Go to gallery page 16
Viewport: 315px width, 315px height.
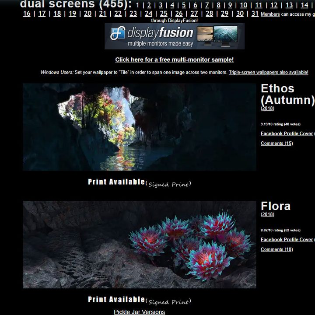[x=27, y=14]
